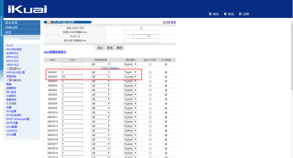Open GE0/0/2 port mode Access dropdown
Image resolution: width=293 pixels, height=158 pixels.
click(x=130, y=77)
